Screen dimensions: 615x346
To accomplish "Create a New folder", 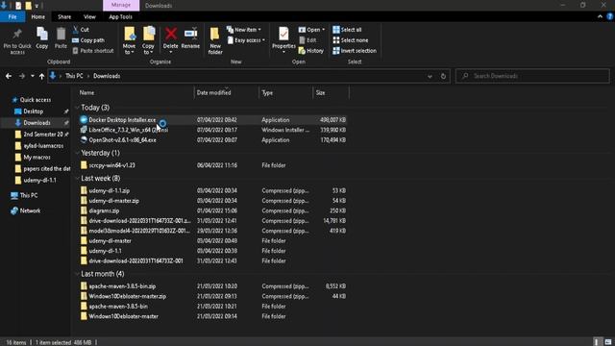I will (215, 40).
